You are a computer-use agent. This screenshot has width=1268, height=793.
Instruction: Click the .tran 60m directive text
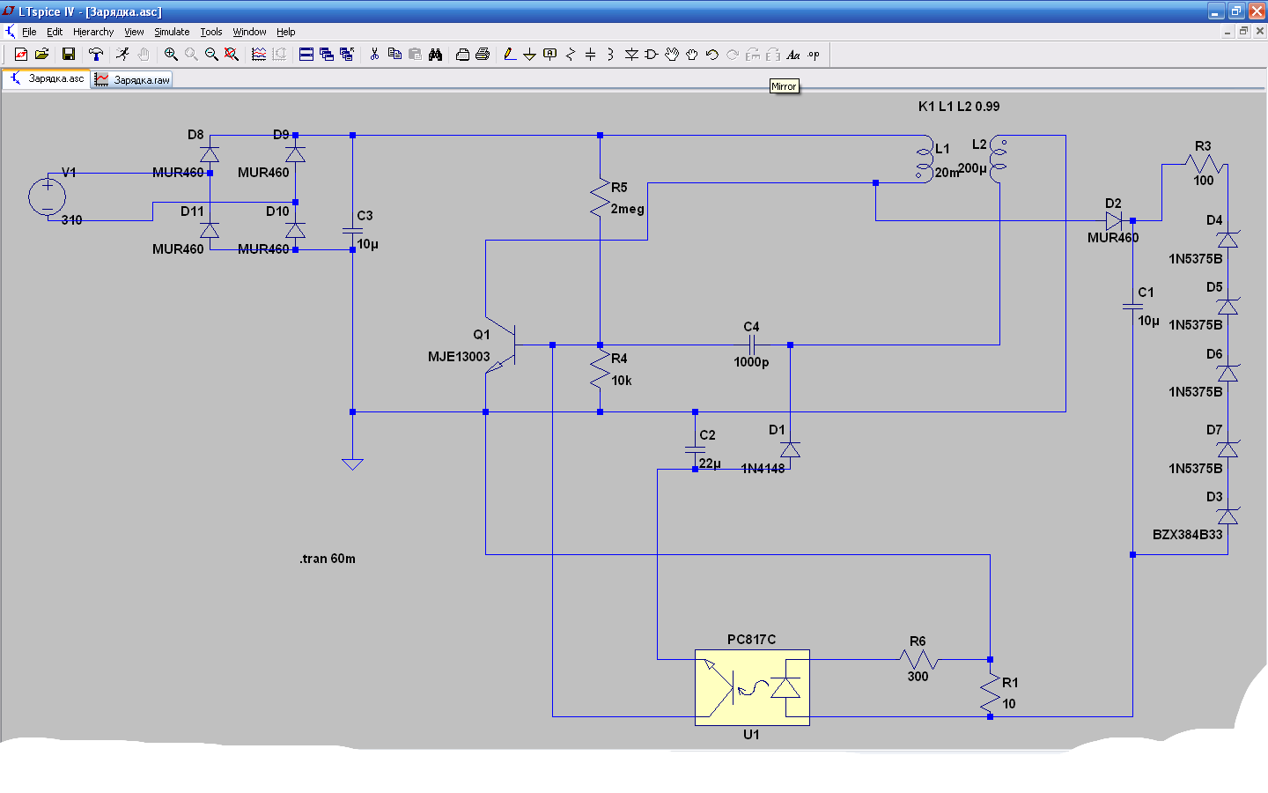328,559
